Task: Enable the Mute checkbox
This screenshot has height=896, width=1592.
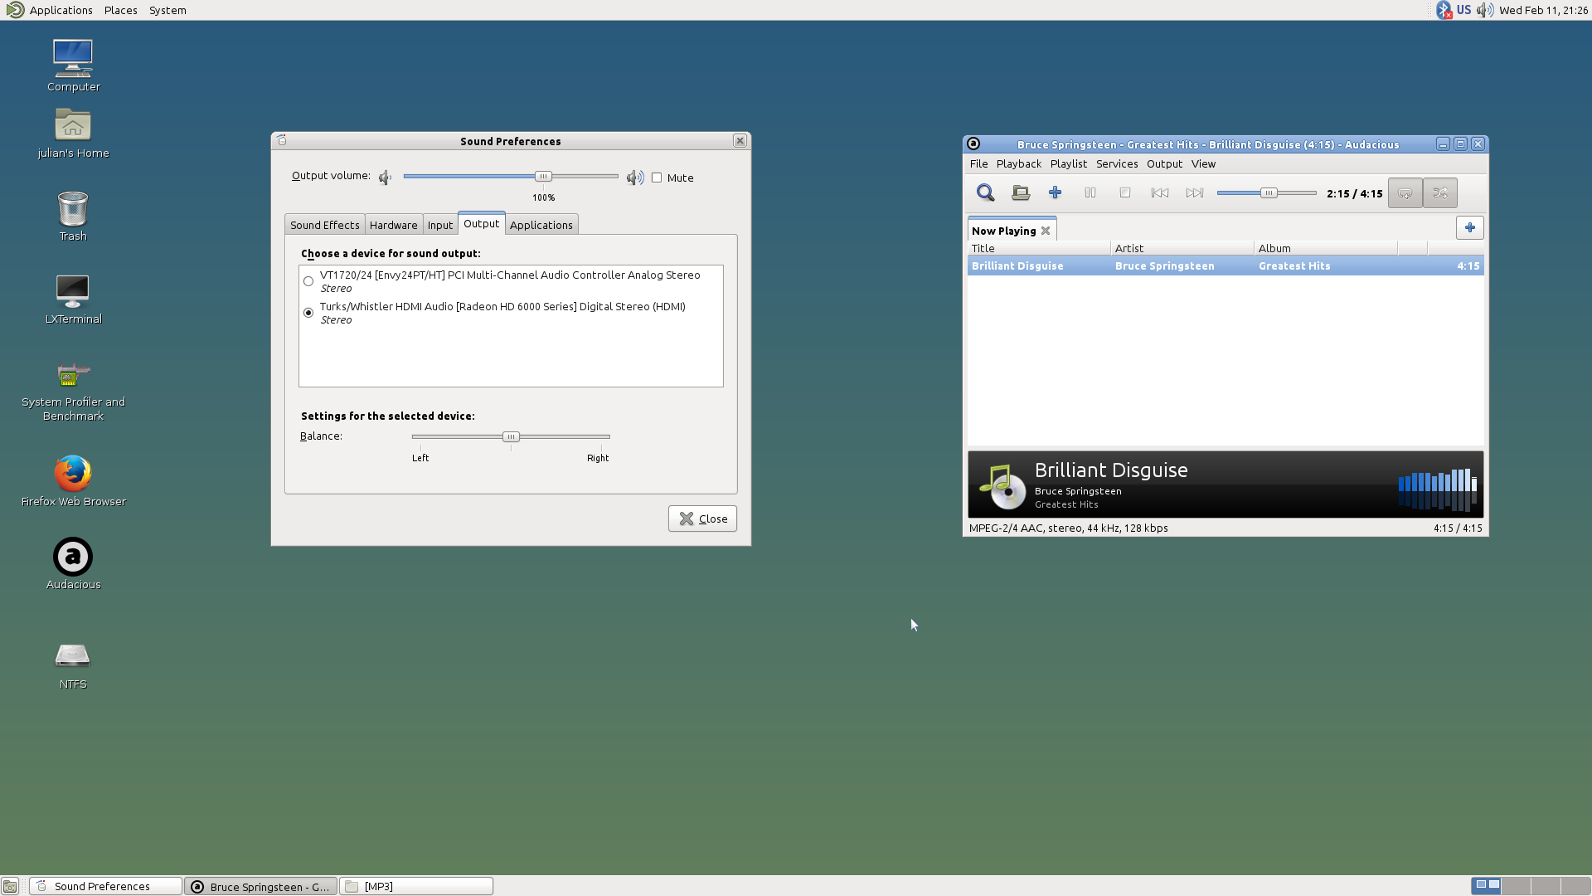Action: pos(657,178)
